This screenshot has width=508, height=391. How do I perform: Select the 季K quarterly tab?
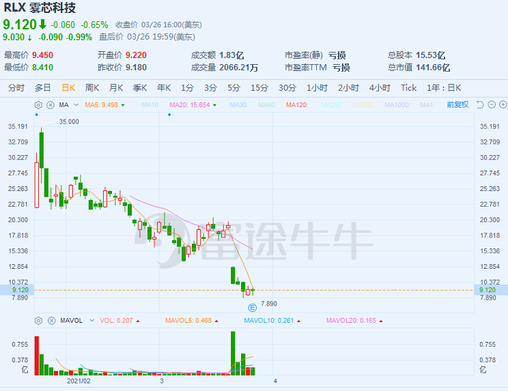coord(140,88)
